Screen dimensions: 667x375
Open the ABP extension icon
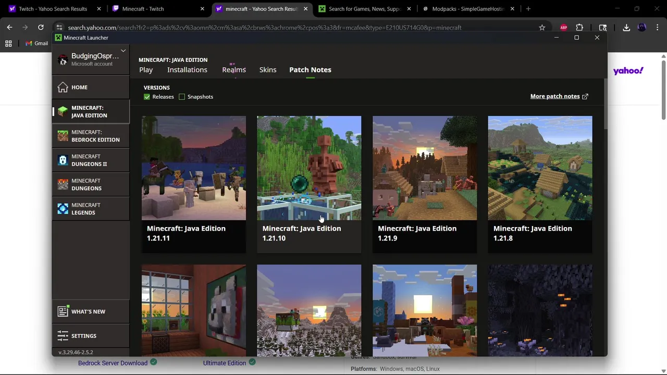[564, 28]
